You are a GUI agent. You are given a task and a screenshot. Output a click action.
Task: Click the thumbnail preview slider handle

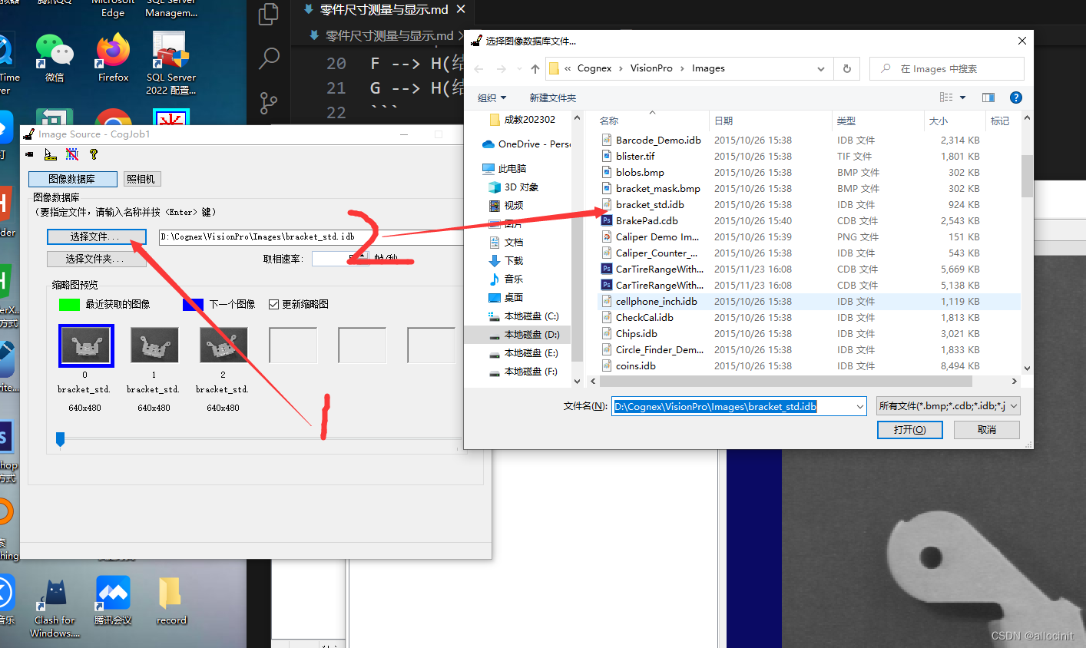[x=60, y=439]
